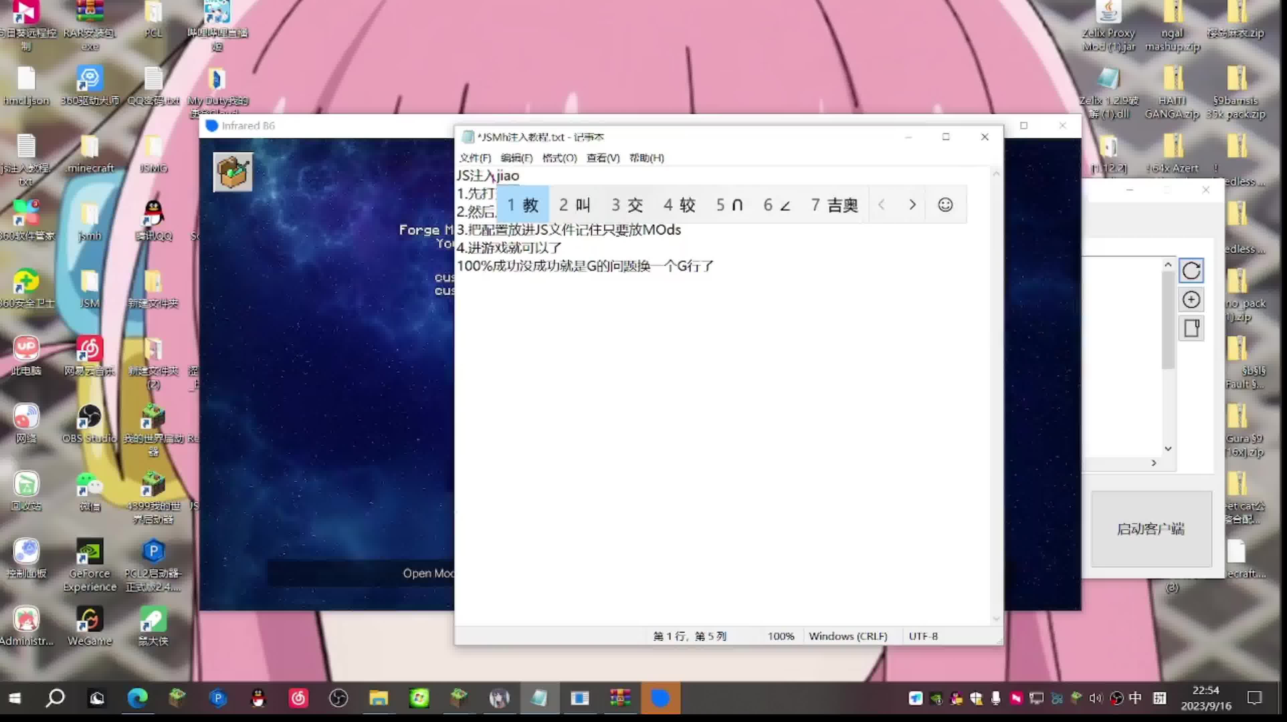Choose IME candidate 3 交
The width and height of the screenshot is (1287, 722).
click(x=627, y=205)
